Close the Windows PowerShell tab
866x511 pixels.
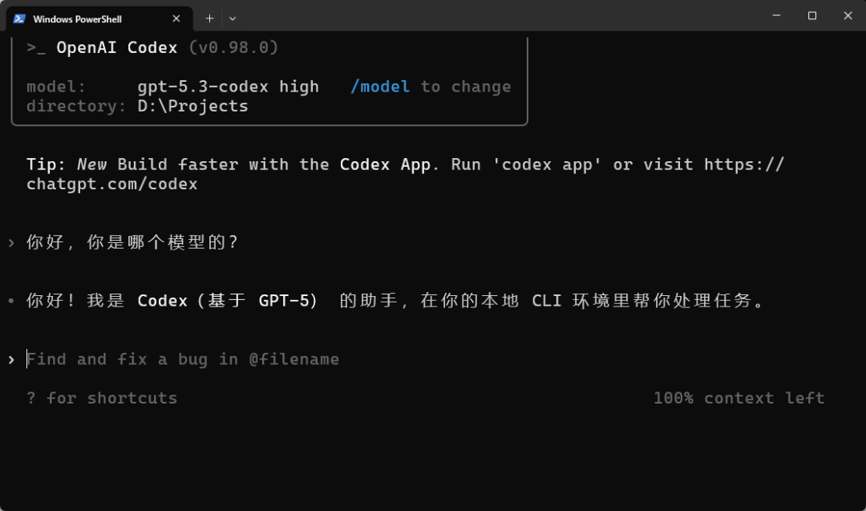click(176, 18)
